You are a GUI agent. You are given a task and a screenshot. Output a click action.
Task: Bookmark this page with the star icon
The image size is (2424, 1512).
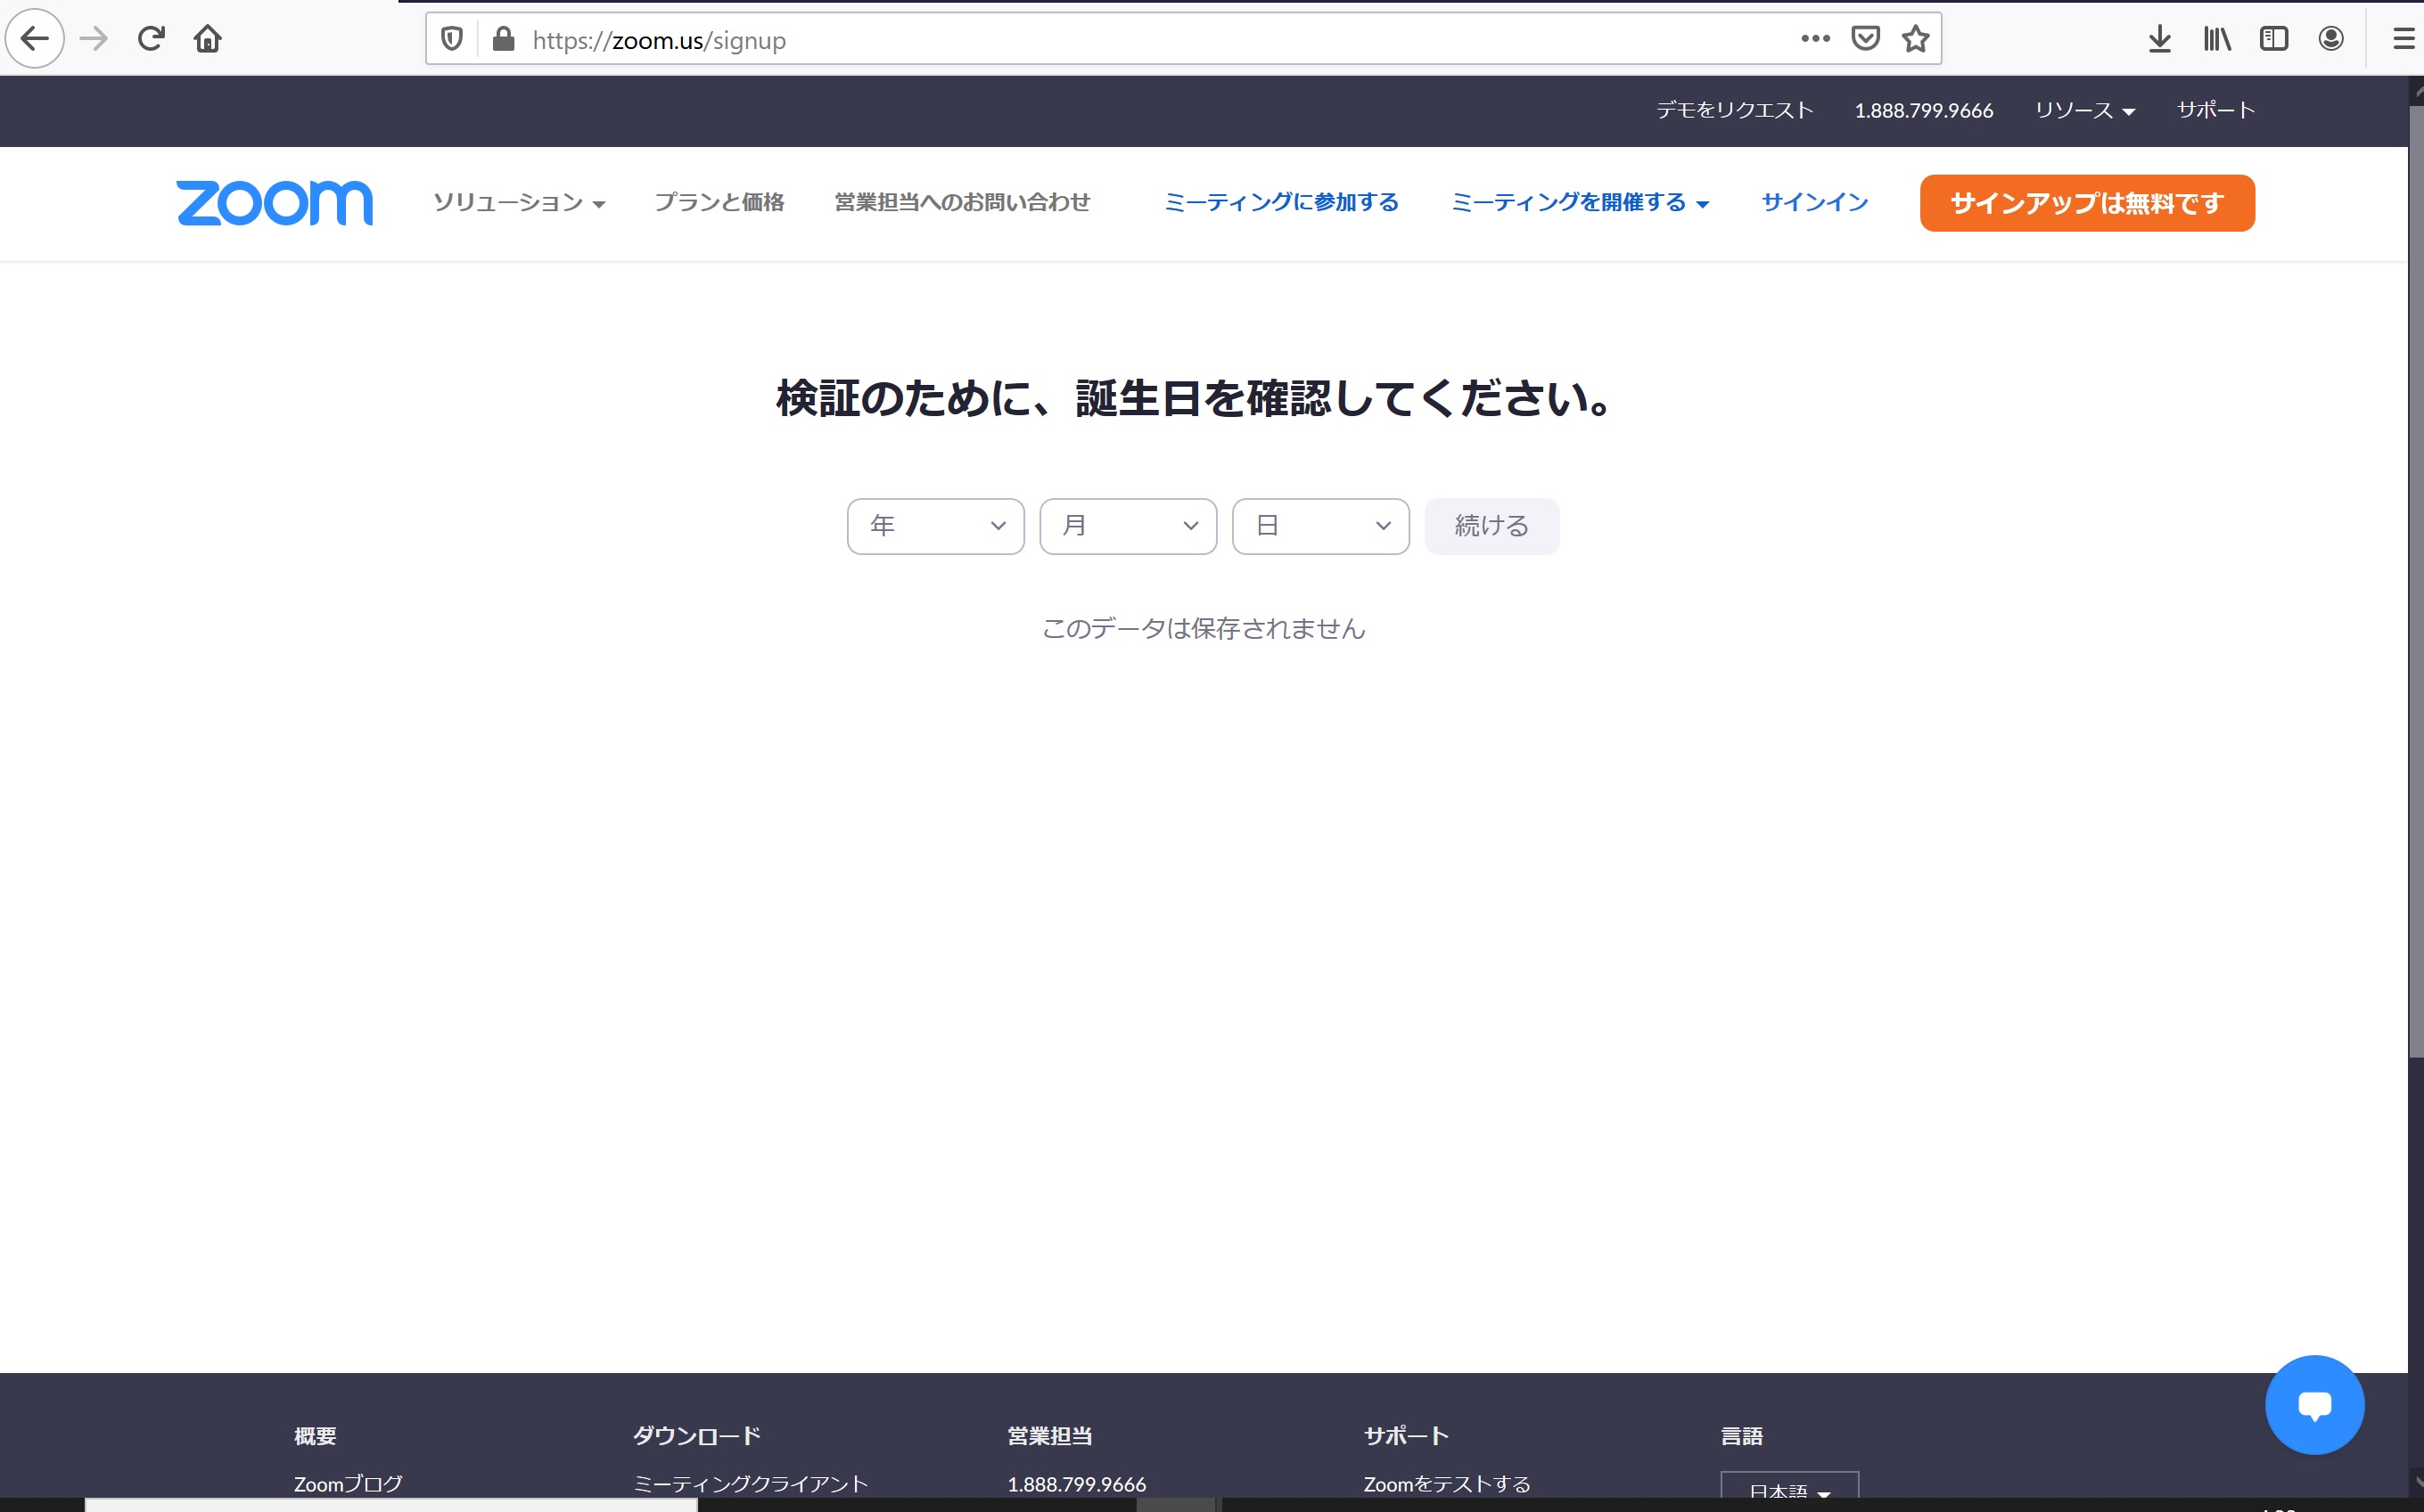pyautogui.click(x=1915, y=39)
